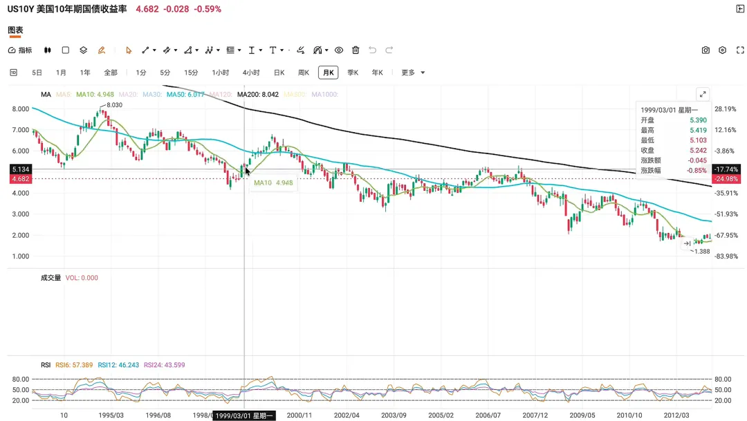This screenshot has width=747, height=421.
Task: Expand the channel tool dropdown arrow
Action: click(x=175, y=50)
